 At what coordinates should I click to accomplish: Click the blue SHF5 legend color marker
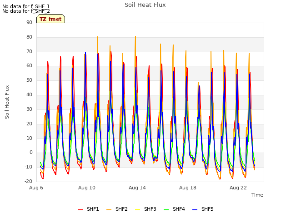pos(195,210)
